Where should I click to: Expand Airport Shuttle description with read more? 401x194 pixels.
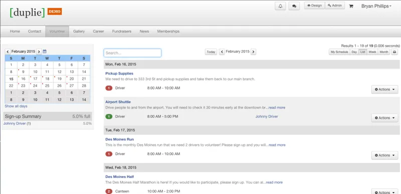[277, 107]
